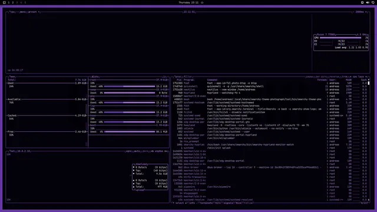Click Kill in process footer
The image size is (377, 212).
(x=218, y=203)
